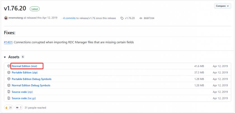Click package icon next to Normal Edition (msi)
The image size is (235, 113).
[9, 66]
